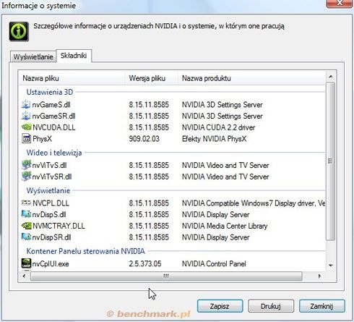The width and height of the screenshot is (354, 322).
Task: Click nvDispS.dll product NVIDIA Display Server
Action: pyautogui.click(x=215, y=214)
